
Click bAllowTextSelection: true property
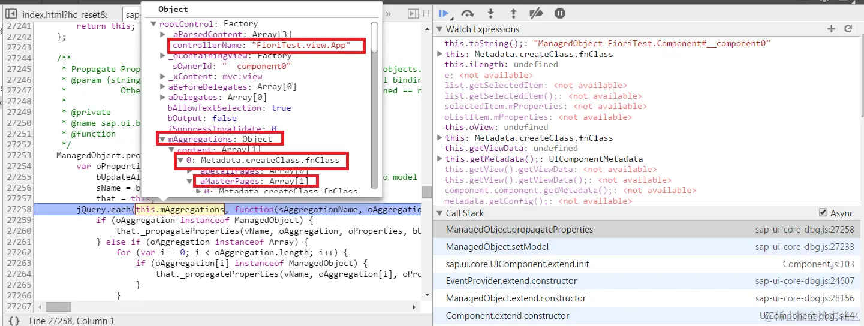tap(229, 108)
